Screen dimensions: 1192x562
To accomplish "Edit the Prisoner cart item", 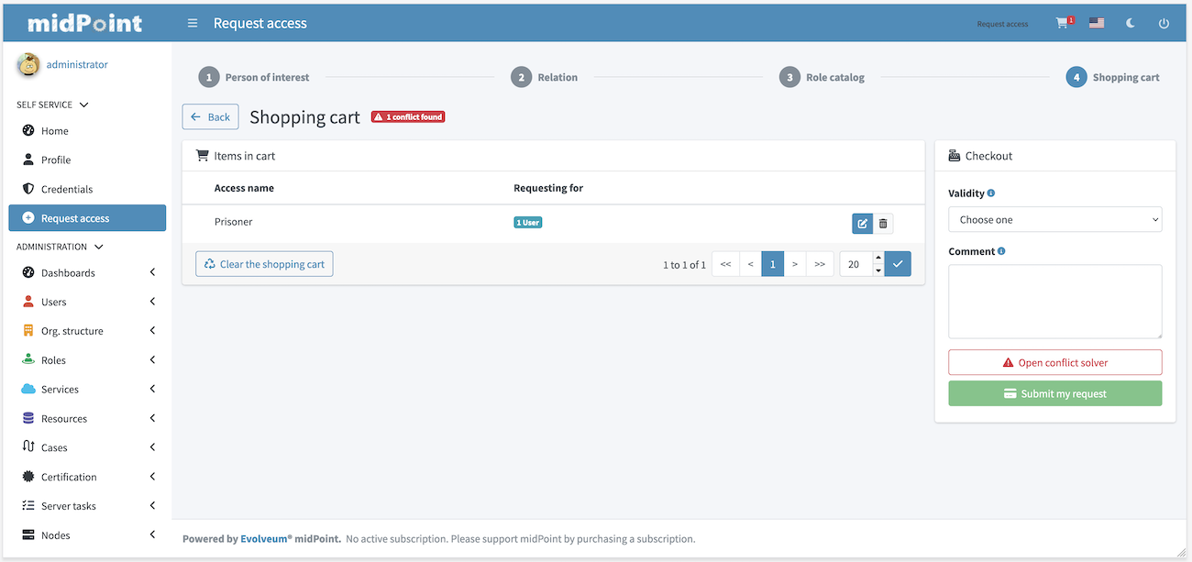I will (x=862, y=223).
